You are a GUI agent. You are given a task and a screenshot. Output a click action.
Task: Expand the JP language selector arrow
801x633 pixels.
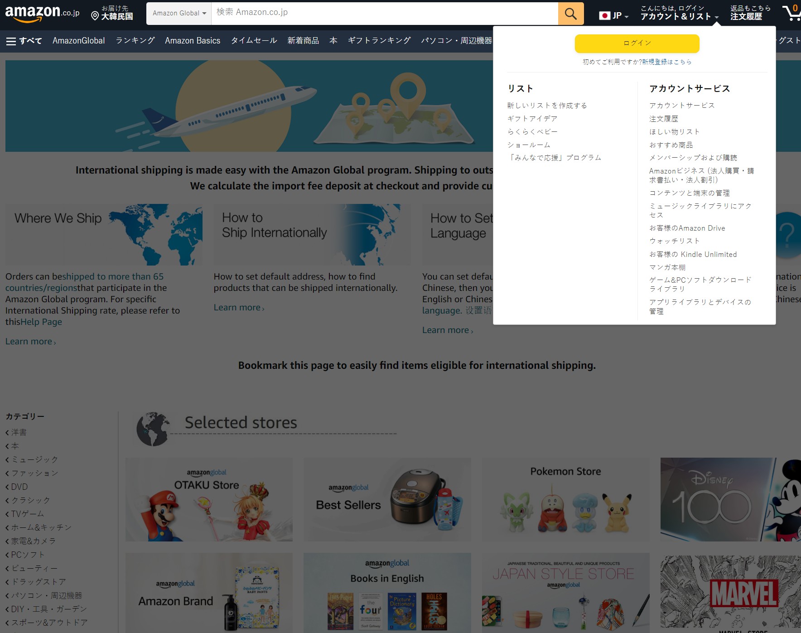point(627,17)
